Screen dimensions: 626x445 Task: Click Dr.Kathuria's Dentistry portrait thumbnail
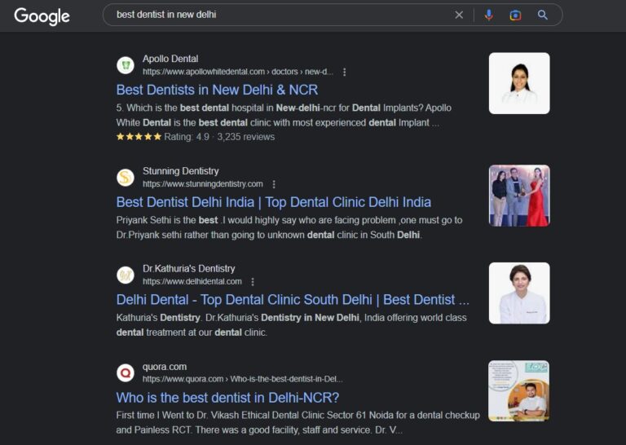point(519,293)
